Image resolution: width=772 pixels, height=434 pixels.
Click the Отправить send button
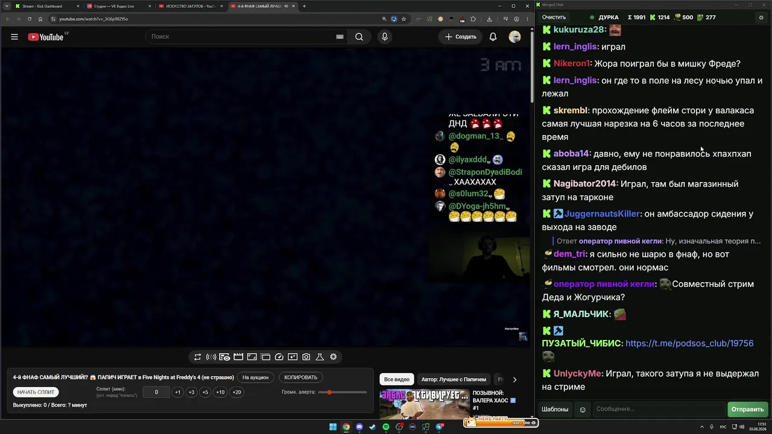pos(747,410)
